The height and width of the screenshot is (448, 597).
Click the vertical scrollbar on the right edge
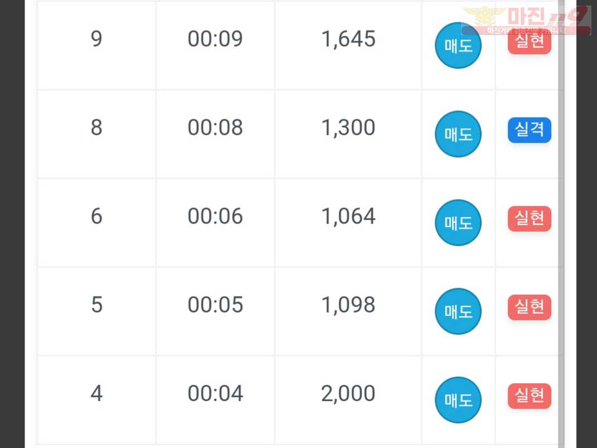(561, 224)
